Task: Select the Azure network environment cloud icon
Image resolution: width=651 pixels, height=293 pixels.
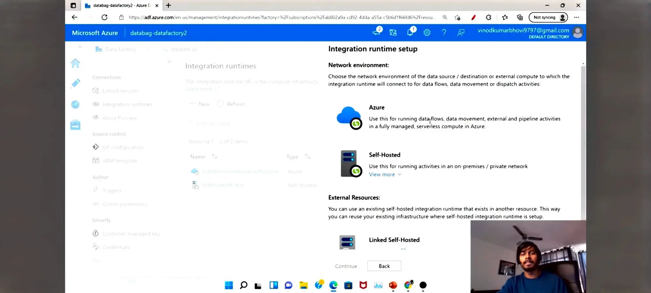Action: click(x=349, y=118)
